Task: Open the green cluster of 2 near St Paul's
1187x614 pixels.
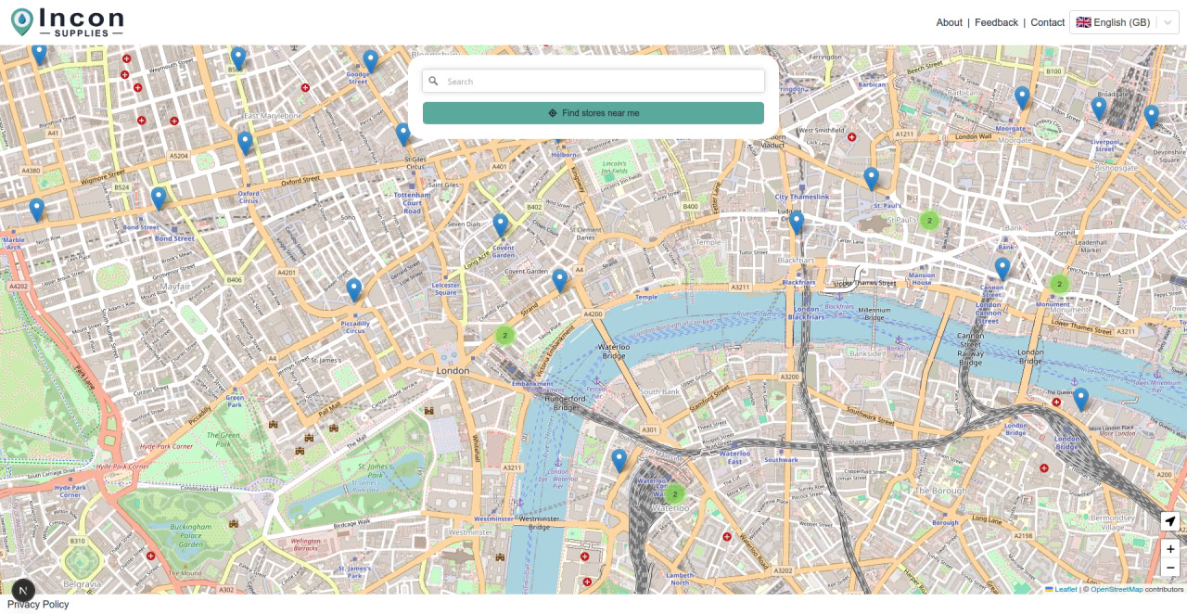Action: pyautogui.click(x=930, y=221)
